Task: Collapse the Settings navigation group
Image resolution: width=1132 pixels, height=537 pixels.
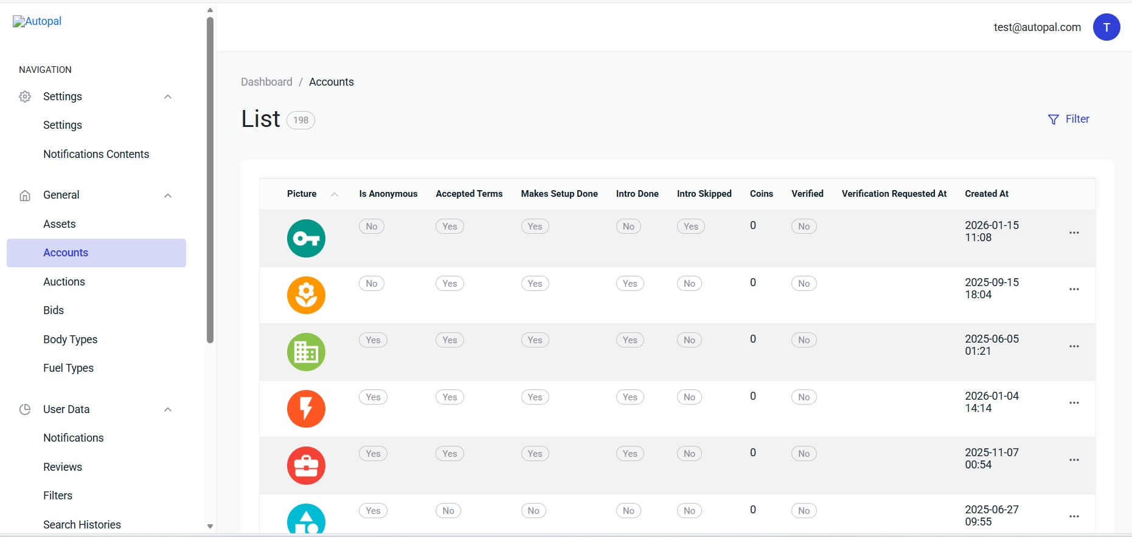Action: pos(168,97)
